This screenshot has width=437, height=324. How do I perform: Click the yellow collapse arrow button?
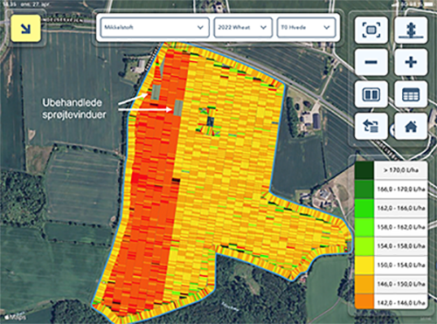point(25,29)
